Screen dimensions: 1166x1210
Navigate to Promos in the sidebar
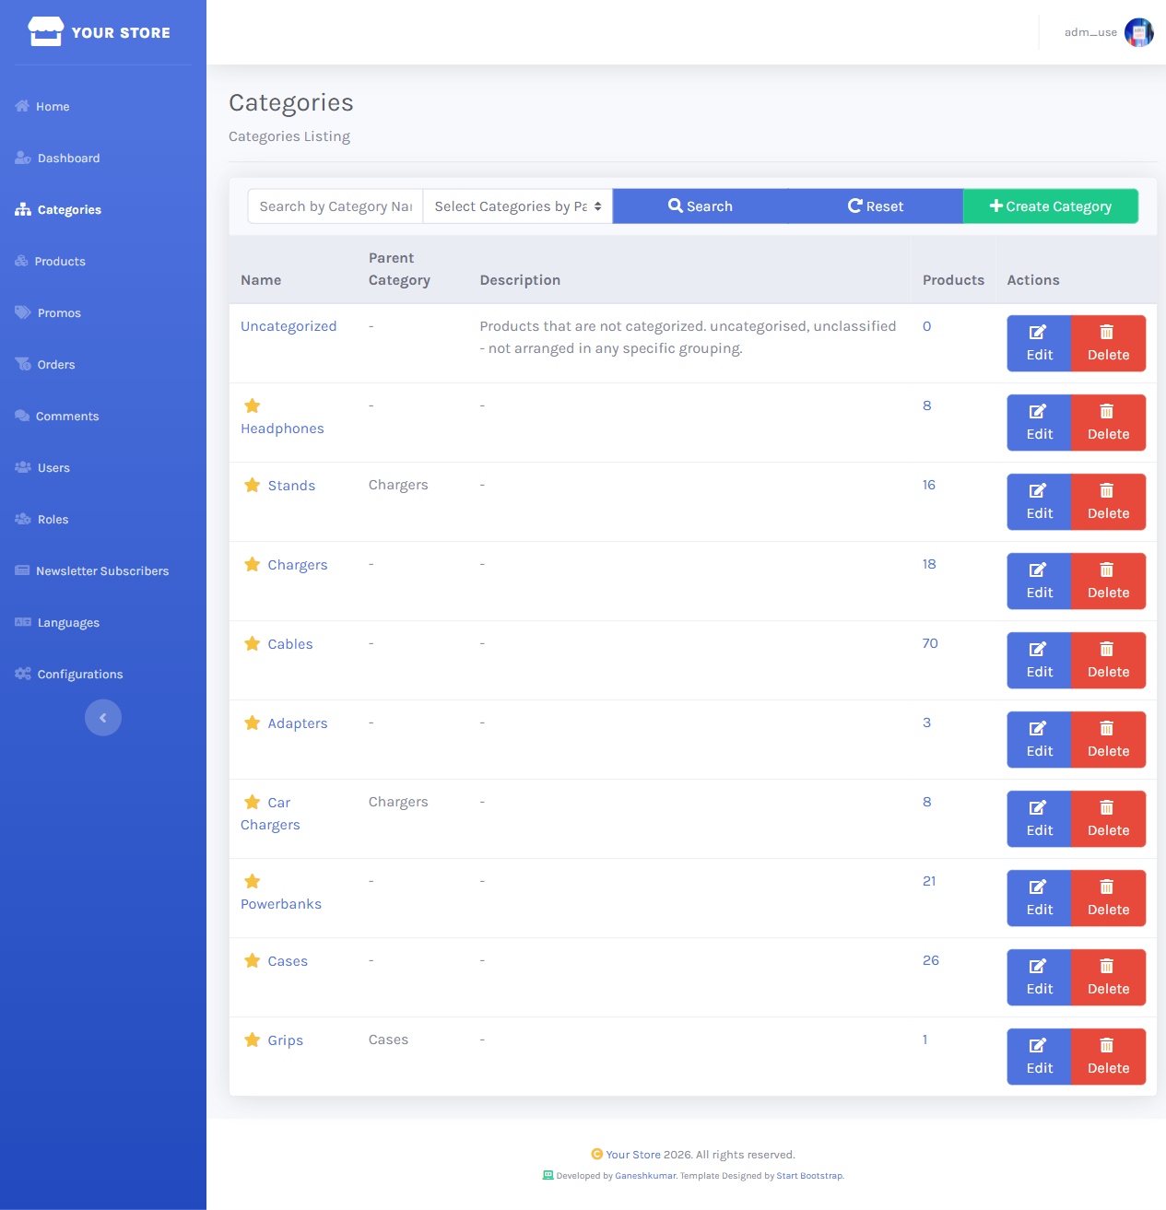coord(48,312)
